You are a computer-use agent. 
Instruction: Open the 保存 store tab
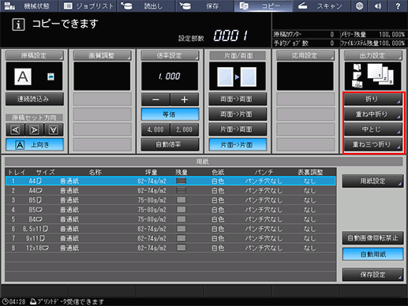pyautogui.click(x=205, y=6)
